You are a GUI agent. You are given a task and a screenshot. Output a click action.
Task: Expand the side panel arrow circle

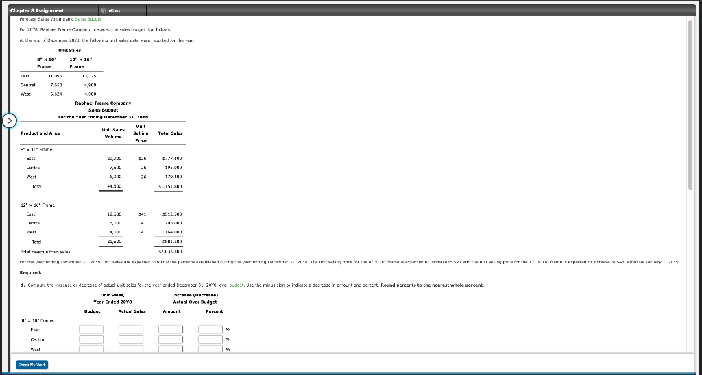(x=10, y=120)
